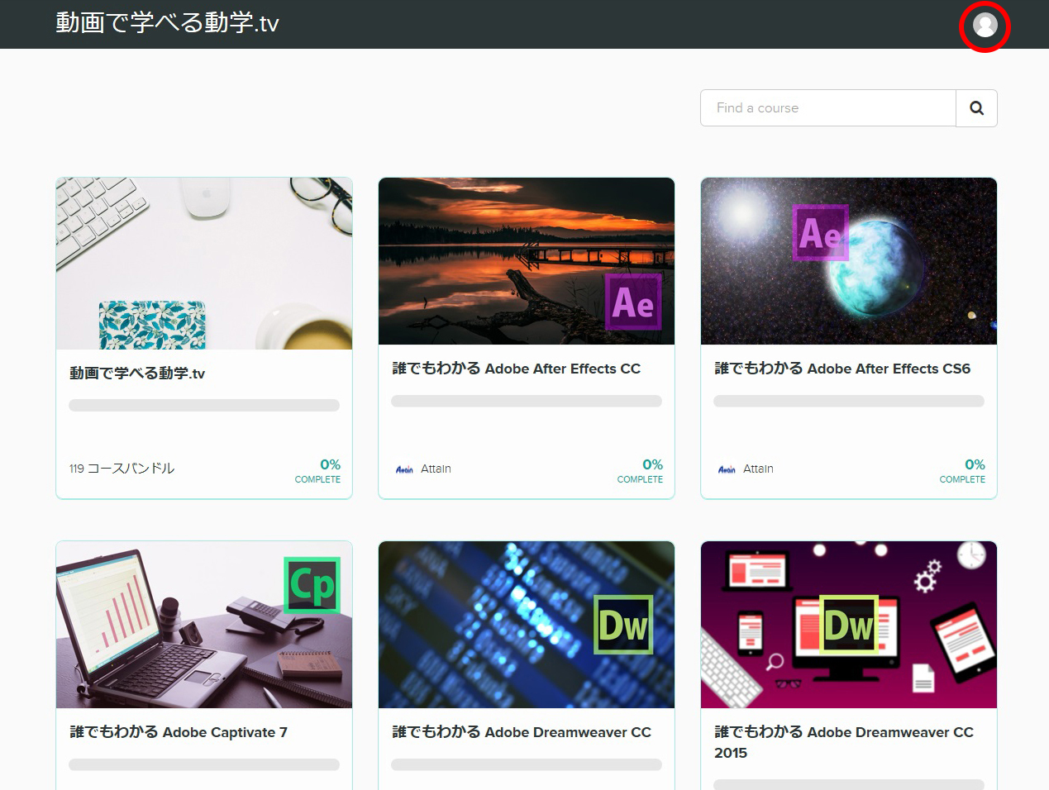Open Dreamweaver CC blurred code thumbnail
Image resolution: width=1049 pixels, height=790 pixels.
[527, 625]
